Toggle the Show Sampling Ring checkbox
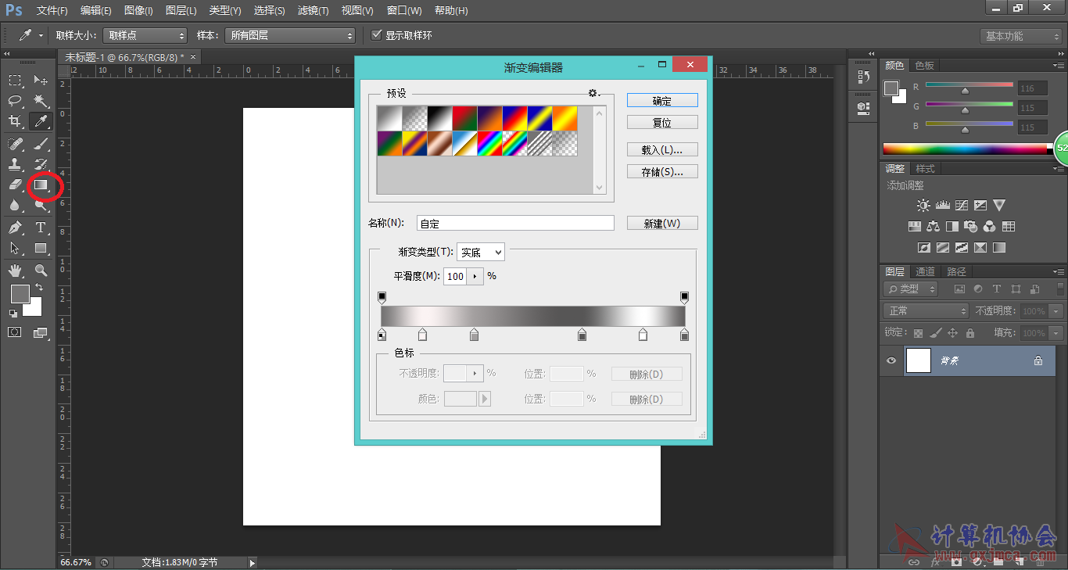1068x570 pixels. (377, 35)
